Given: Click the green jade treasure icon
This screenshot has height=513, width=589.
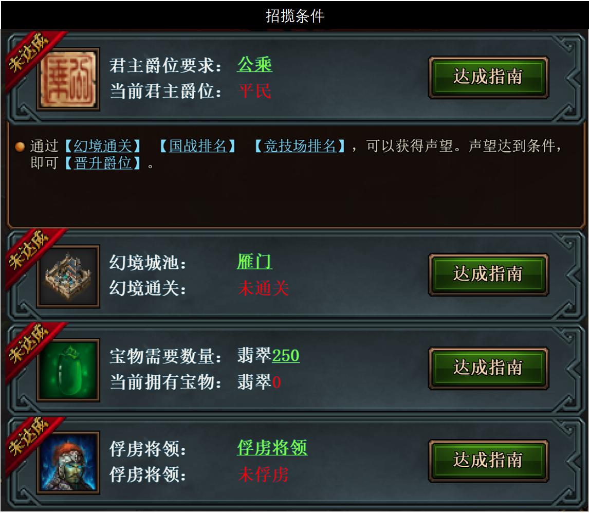Looking at the screenshot, I should (68, 370).
